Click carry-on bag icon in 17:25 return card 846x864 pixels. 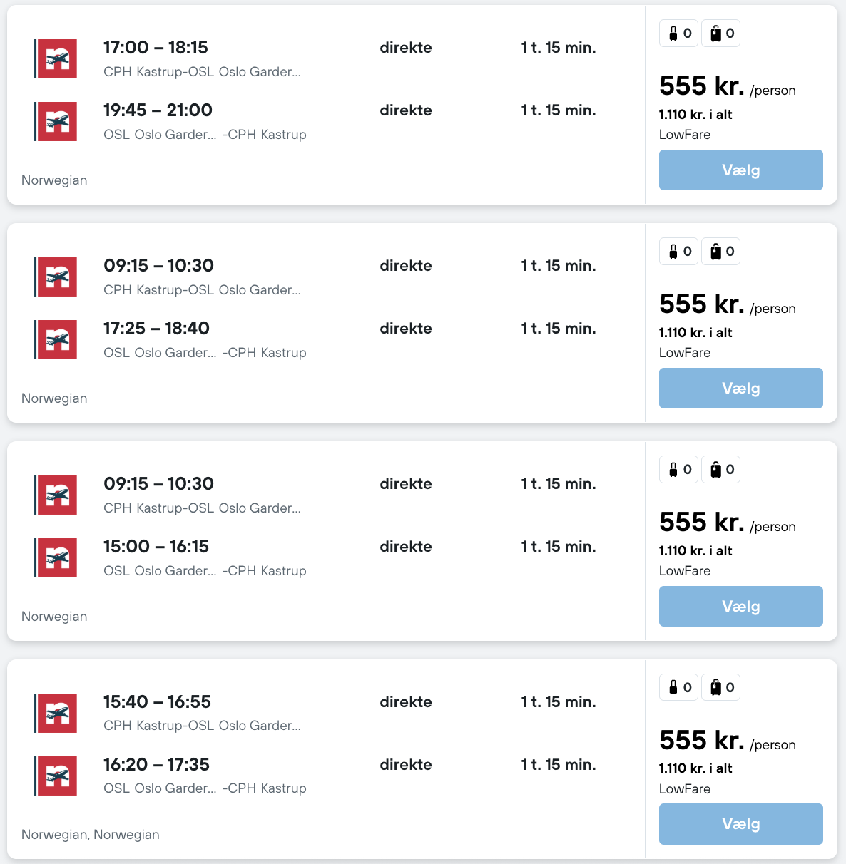(x=673, y=252)
